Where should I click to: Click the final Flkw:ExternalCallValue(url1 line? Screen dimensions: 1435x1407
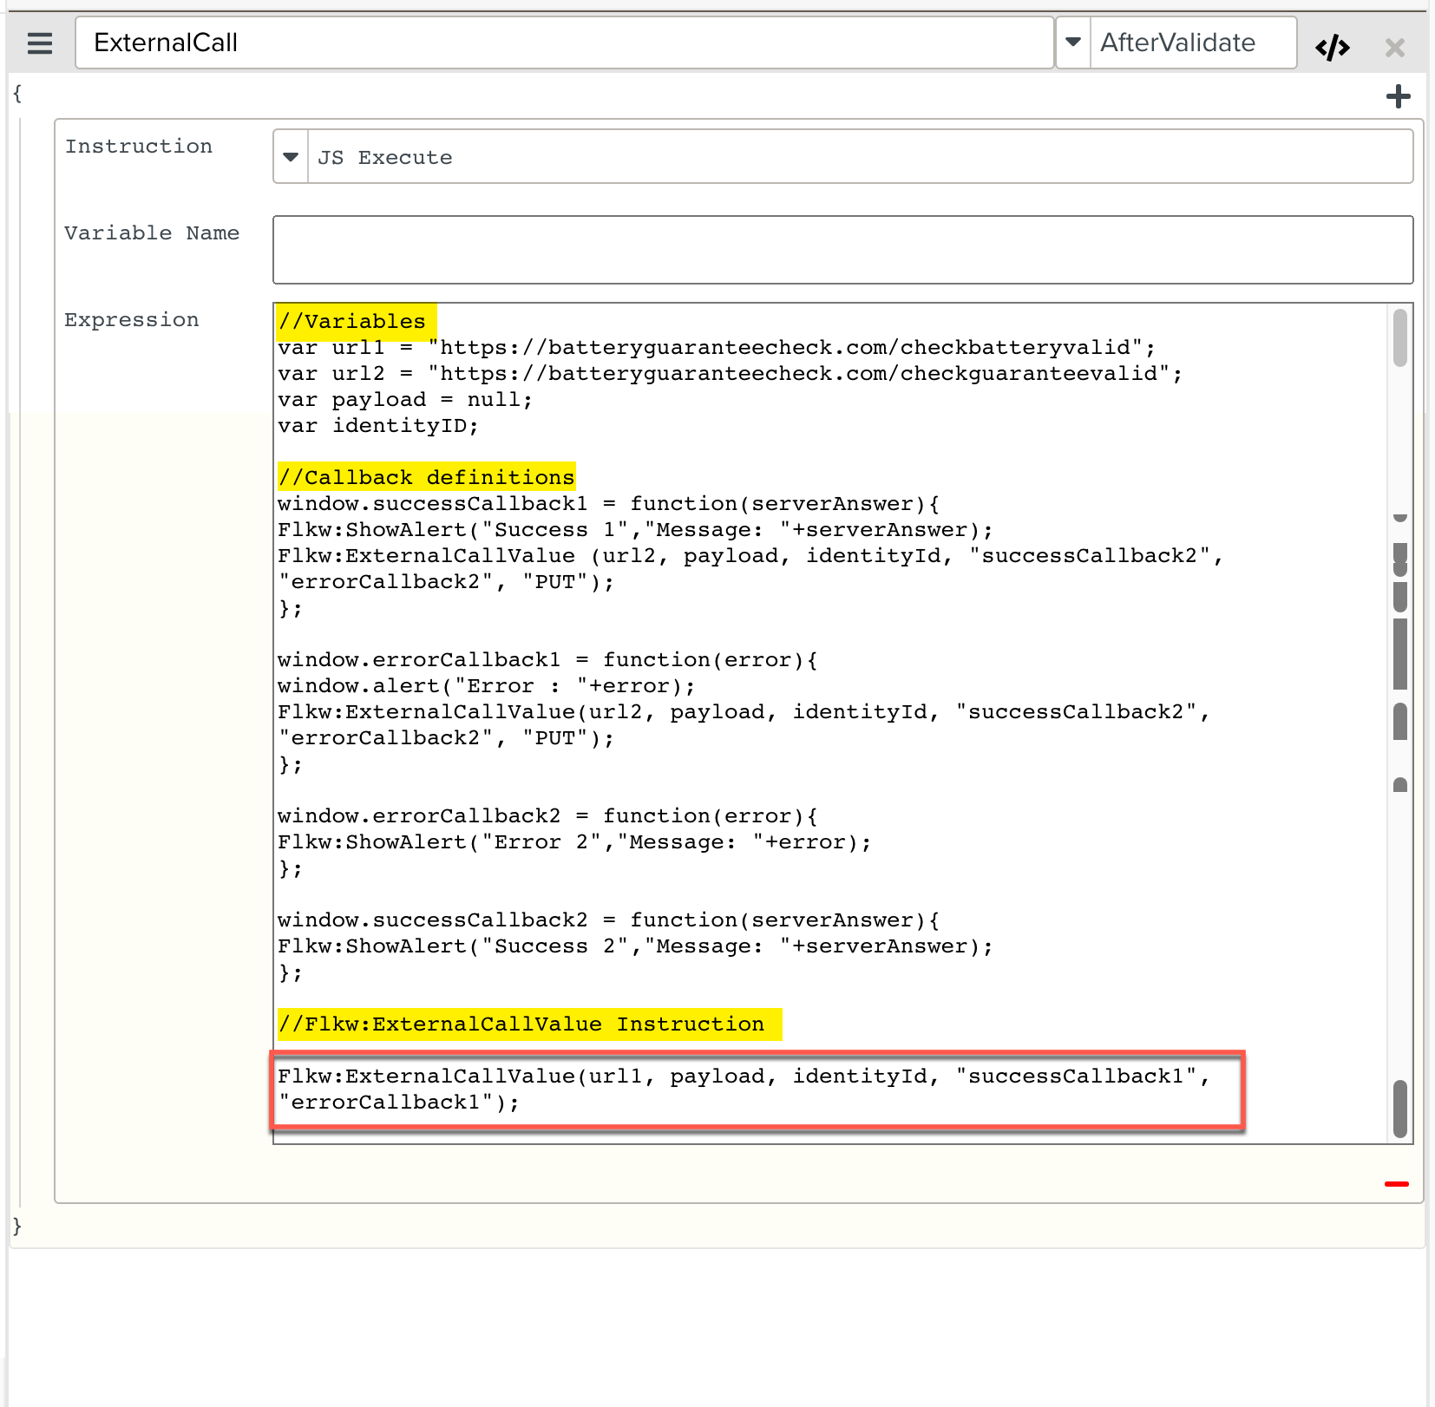(744, 1077)
